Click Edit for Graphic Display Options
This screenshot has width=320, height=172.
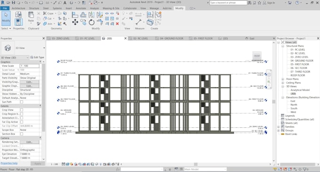[29, 86]
